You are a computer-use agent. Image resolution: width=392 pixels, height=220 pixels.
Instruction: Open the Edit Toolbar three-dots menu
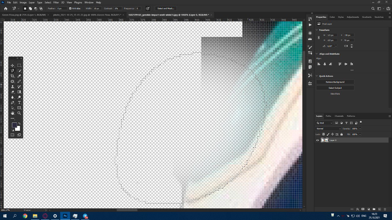point(13,118)
